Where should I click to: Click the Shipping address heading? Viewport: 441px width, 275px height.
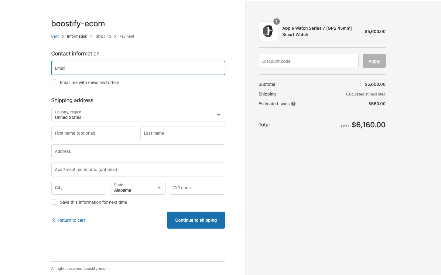coord(72,100)
